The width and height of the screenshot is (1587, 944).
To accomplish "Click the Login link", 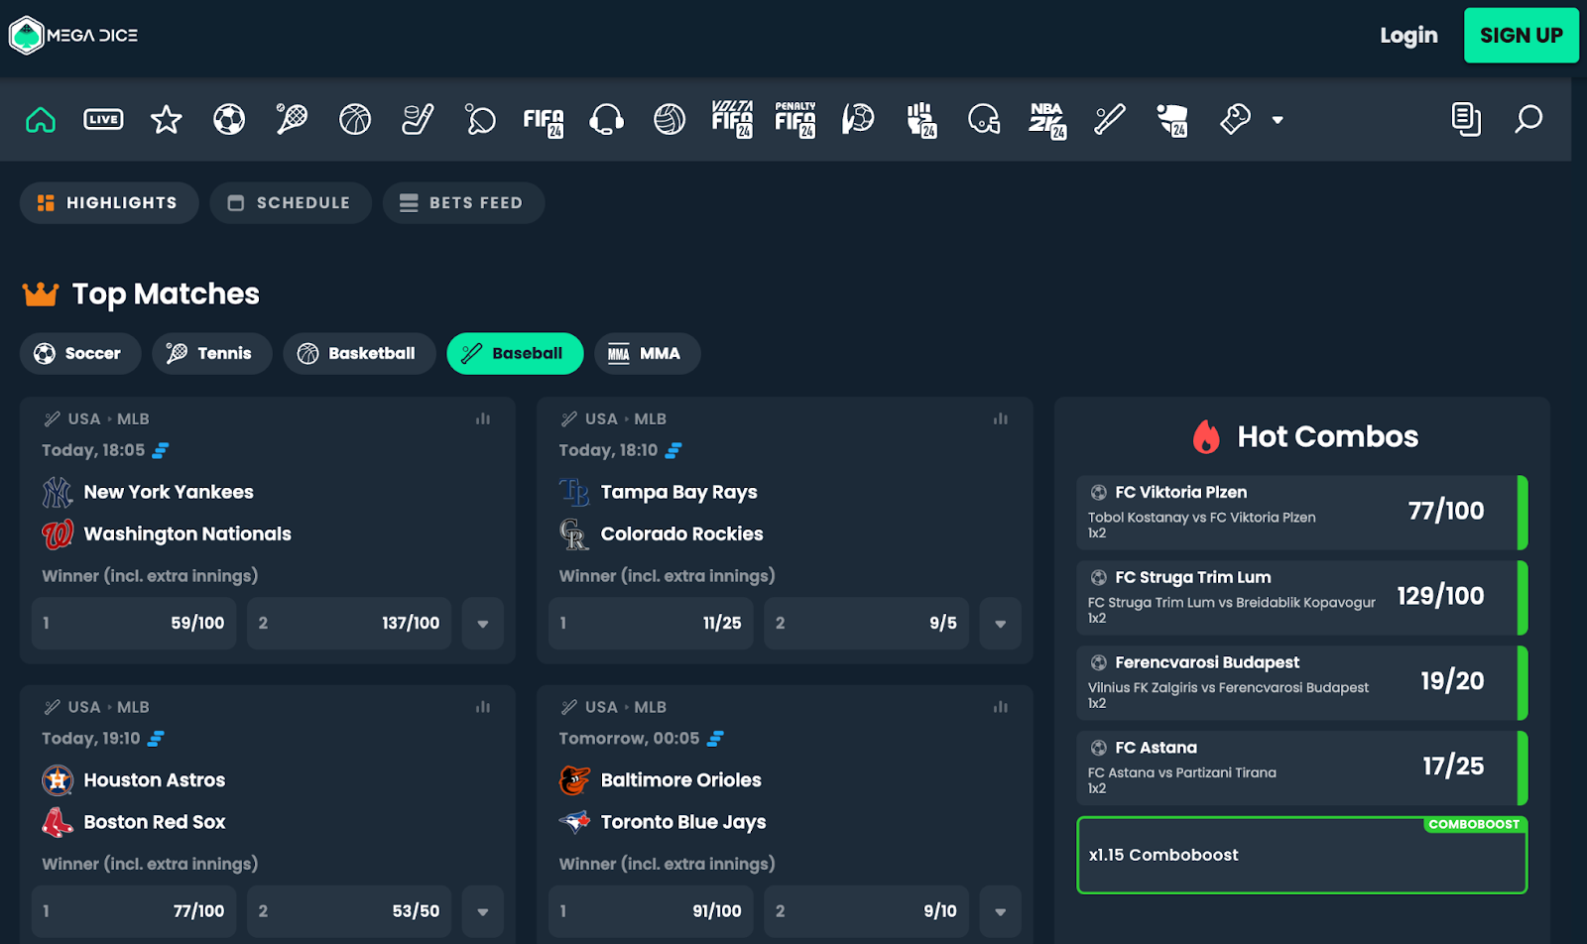I will [1408, 36].
